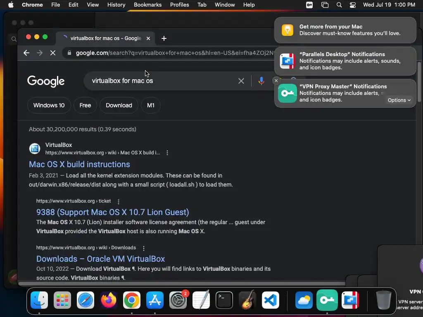Expand the Options dropdown in VPN notification

tap(399, 100)
